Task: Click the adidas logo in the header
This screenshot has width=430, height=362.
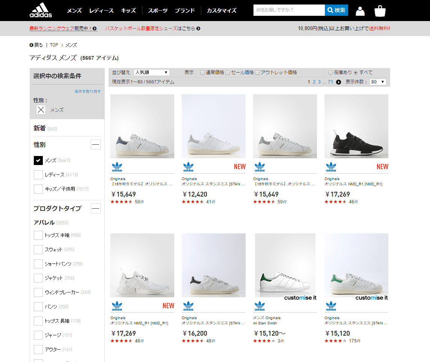Action: (41, 10)
